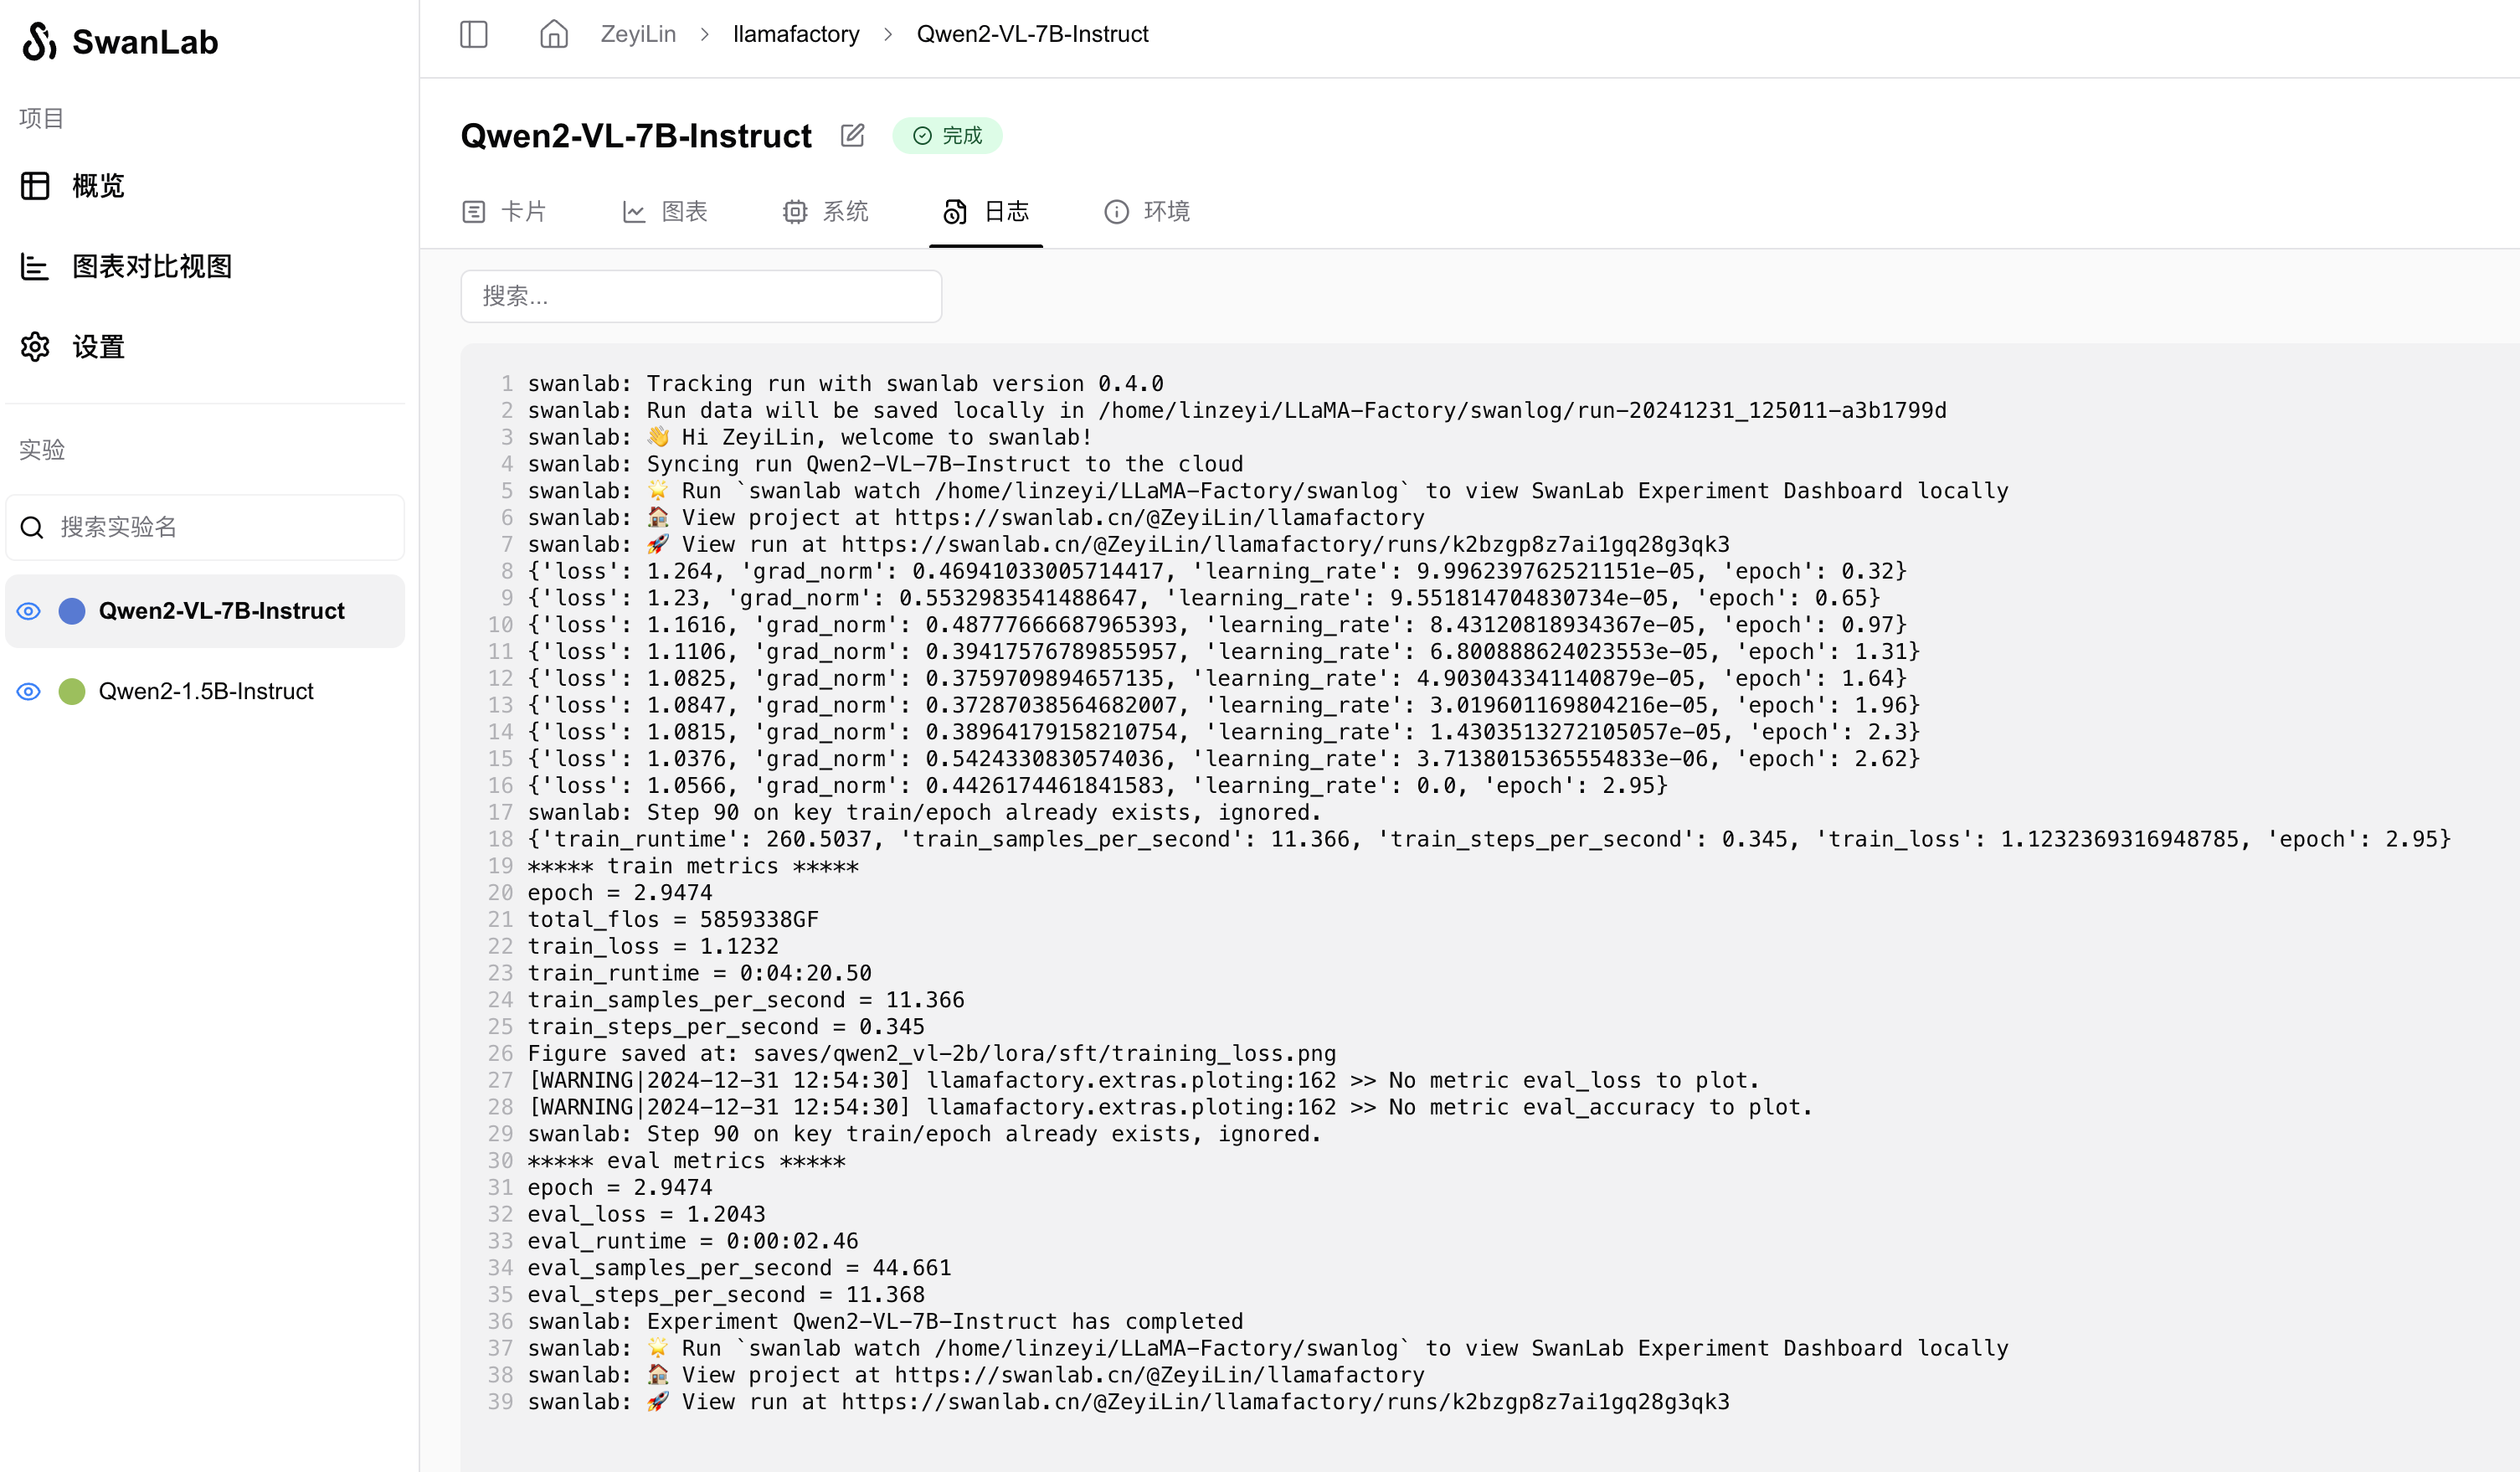Open 设置 gear icon in sidebar
The height and width of the screenshot is (1472, 2520).
tap(35, 347)
